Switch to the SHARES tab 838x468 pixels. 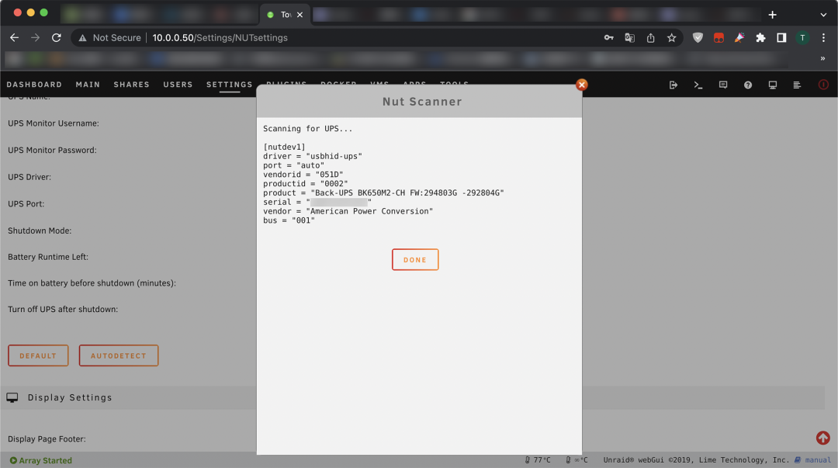[x=131, y=85]
